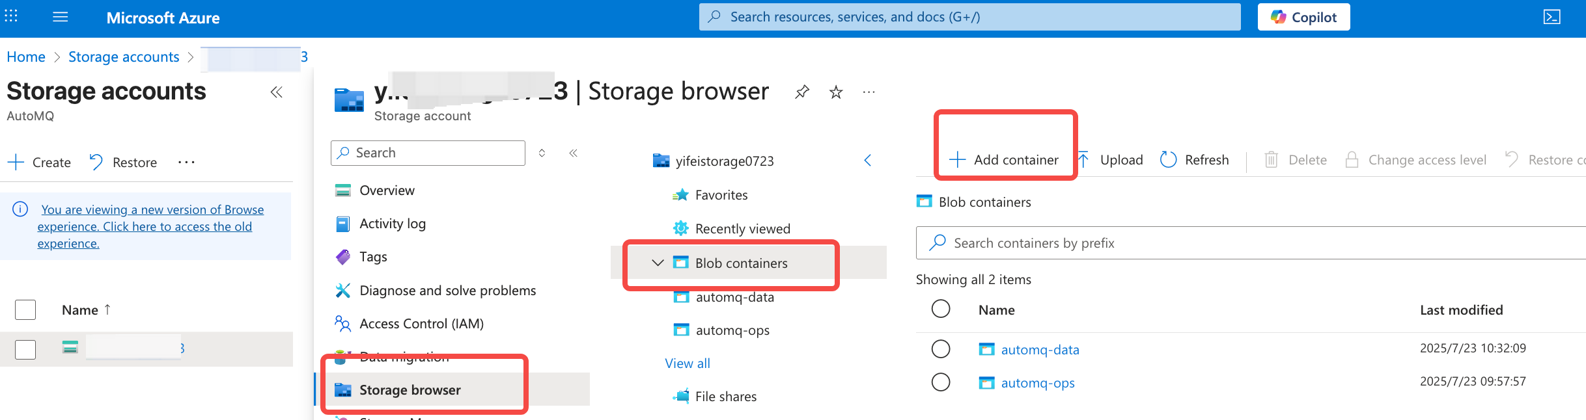Image resolution: width=1586 pixels, height=420 pixels.
Task: Select the automq-ops container radio button
Action: pos(941,382)
